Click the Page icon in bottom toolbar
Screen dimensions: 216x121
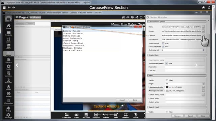77,116
